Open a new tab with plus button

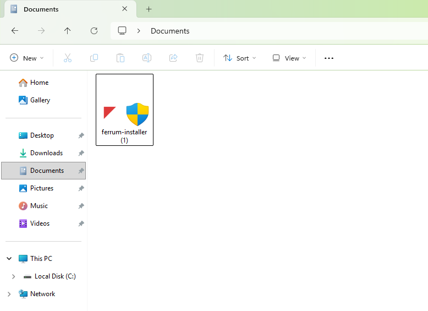coord(149,9)
